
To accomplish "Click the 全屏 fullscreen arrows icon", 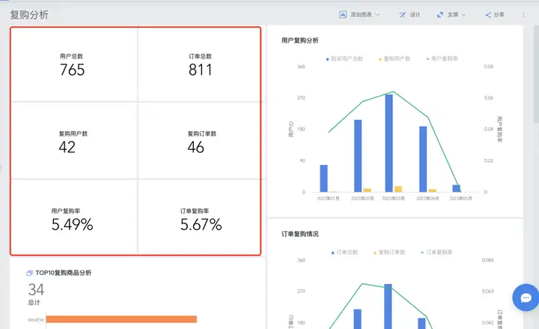I will (439, 14).
